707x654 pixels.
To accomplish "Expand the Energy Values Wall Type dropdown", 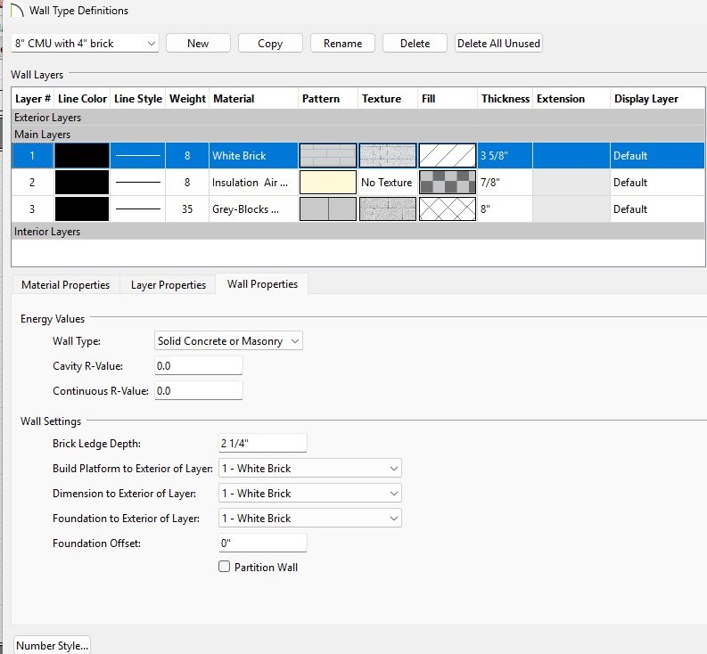I will [229, 340].
